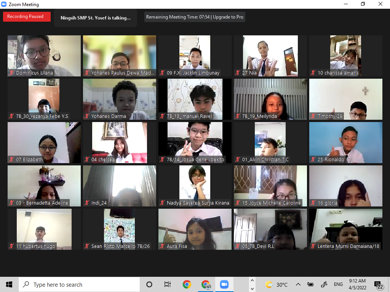Image resolution: width=390 pixels, height=292 pixels.
Task: Click the name label '04 chelsea'
Action: click(x=103, y=159)
